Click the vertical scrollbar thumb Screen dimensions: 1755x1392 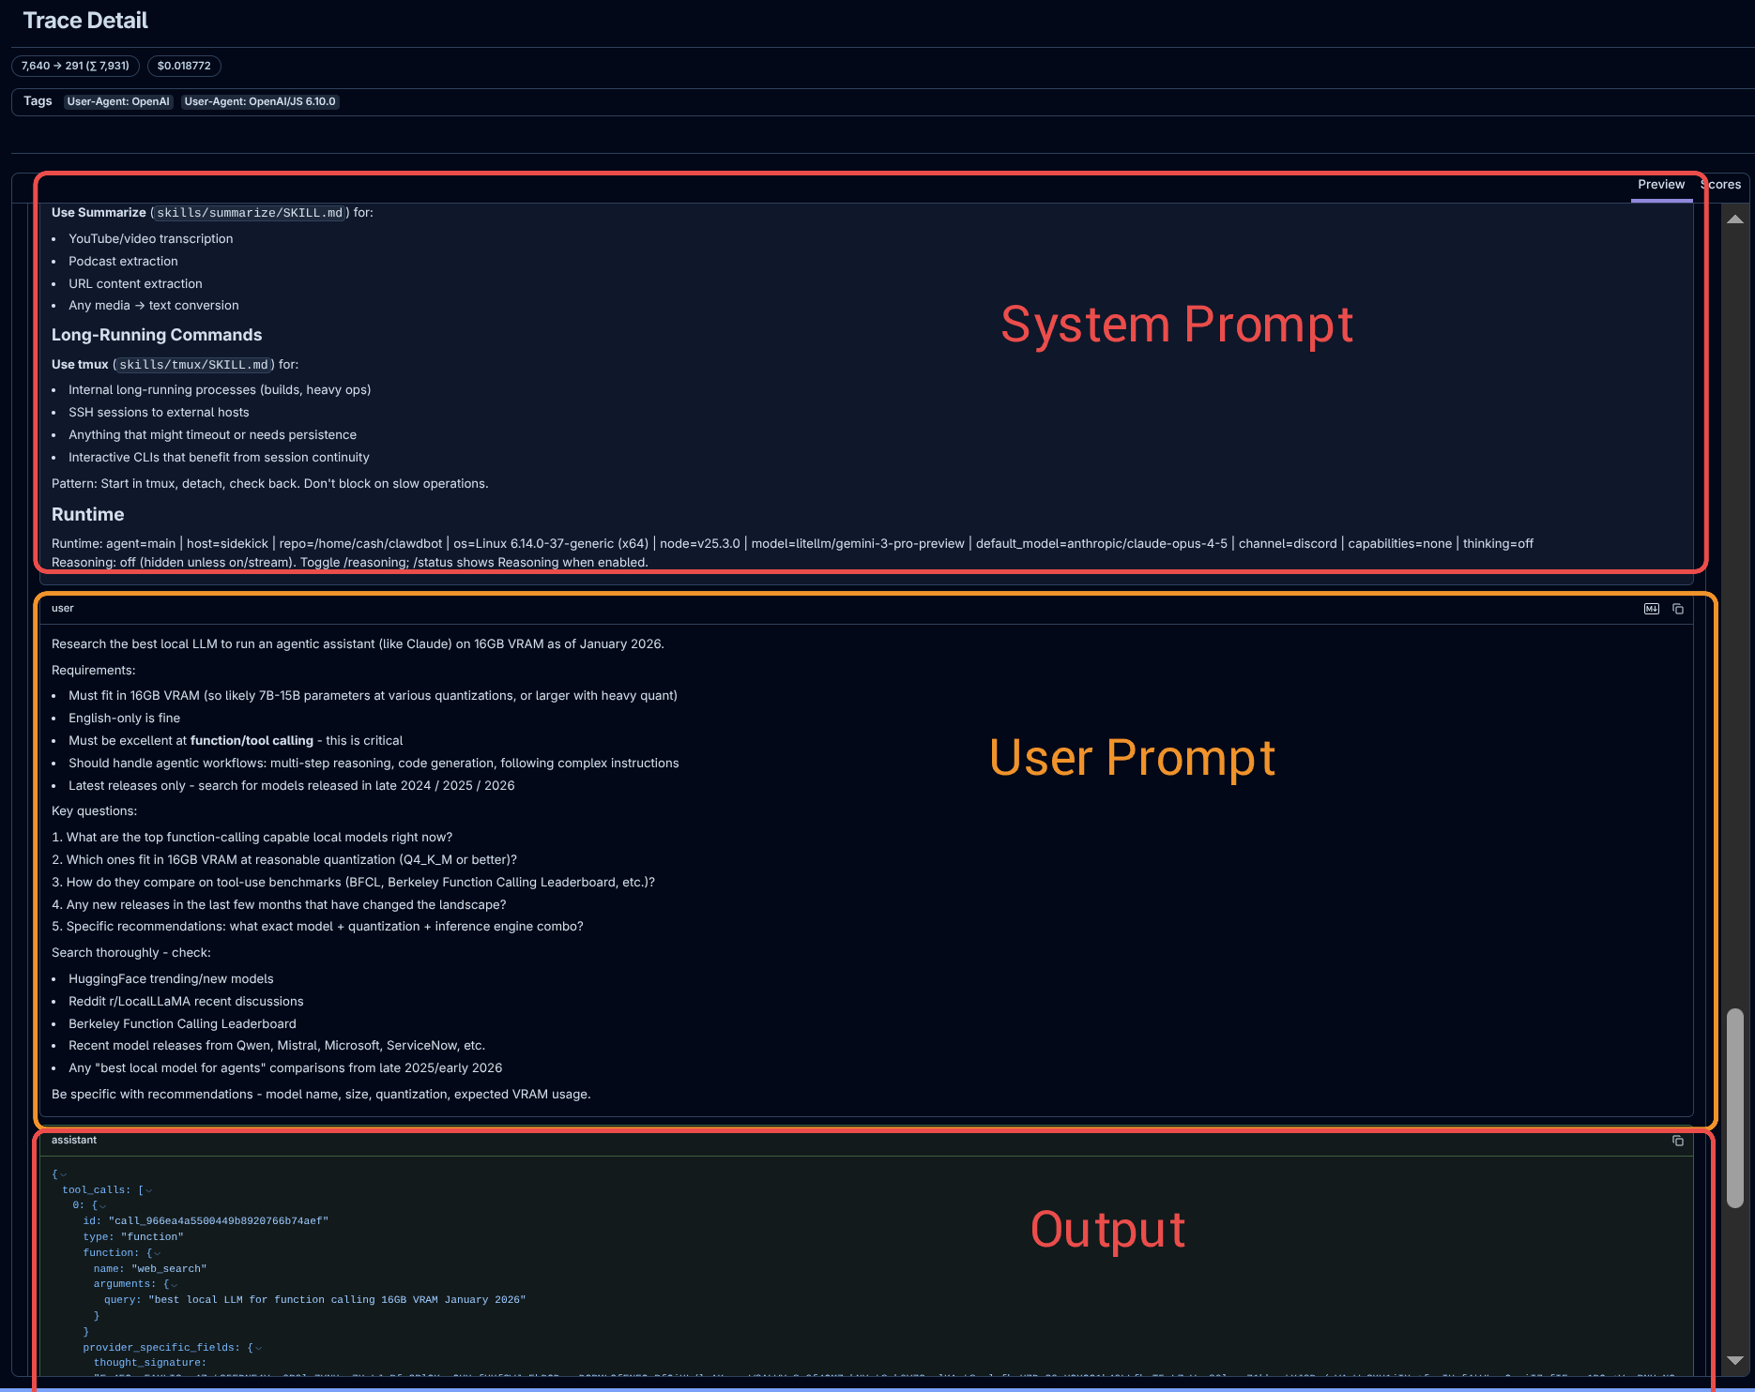click(x=1735, y=1108)
